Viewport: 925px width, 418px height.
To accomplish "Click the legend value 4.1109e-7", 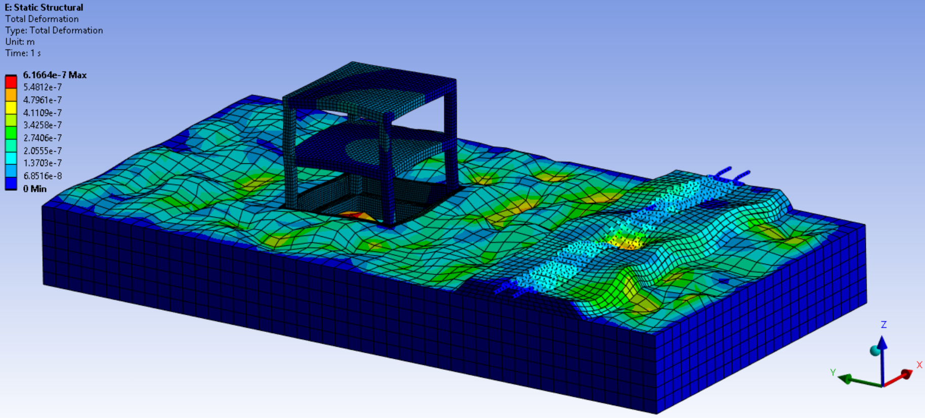I will click(43, 112).
